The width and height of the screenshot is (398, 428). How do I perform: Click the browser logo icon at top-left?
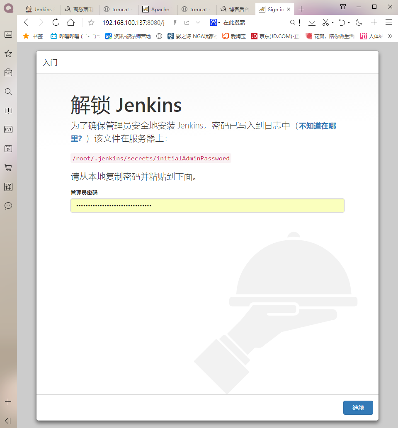(8, 8)
